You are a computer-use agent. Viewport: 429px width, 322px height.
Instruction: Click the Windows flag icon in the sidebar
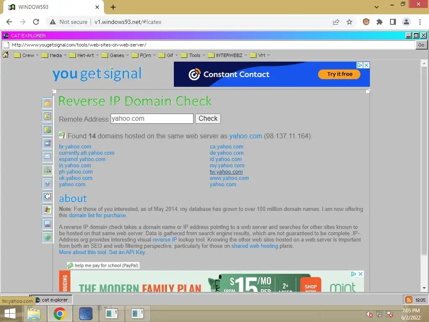tap(47, 210)
